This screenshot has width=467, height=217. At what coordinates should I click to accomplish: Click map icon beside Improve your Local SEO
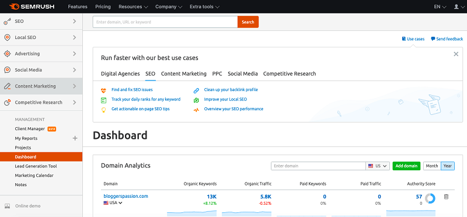point(196,100)
